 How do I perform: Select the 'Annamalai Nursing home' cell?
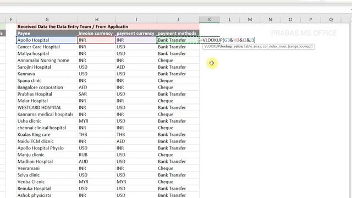pos(47,60)
